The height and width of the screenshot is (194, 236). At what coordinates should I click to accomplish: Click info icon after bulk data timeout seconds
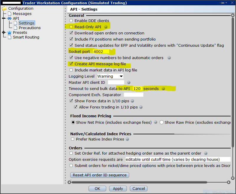[x=163, y=89]
